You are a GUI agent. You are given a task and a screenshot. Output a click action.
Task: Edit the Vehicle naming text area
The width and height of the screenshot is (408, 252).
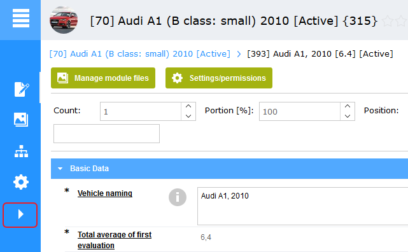302,206
